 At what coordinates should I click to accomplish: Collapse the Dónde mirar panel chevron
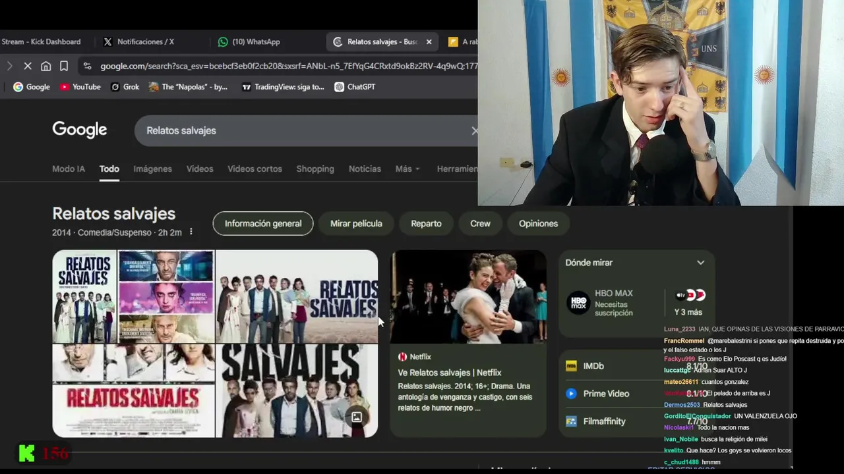pos(700,263)
